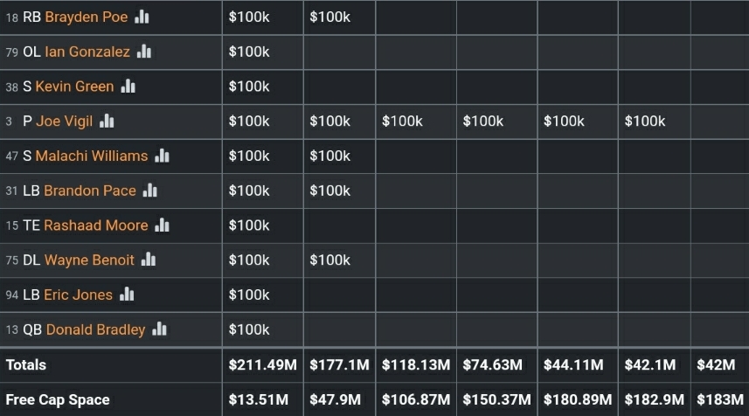Select the Joe Vigil name link
The image size is (749, 416).
(x=64, y=121)
